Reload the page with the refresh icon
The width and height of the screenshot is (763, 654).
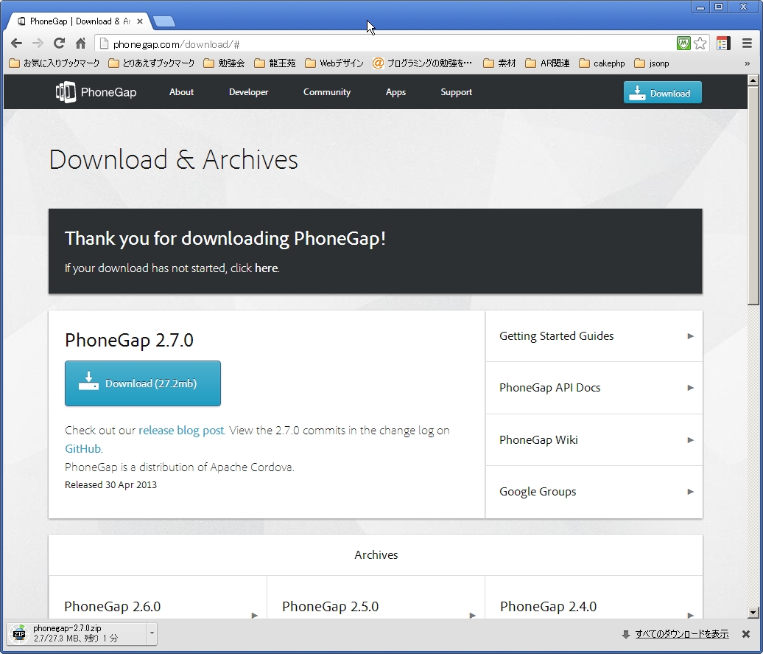point(59,44)
